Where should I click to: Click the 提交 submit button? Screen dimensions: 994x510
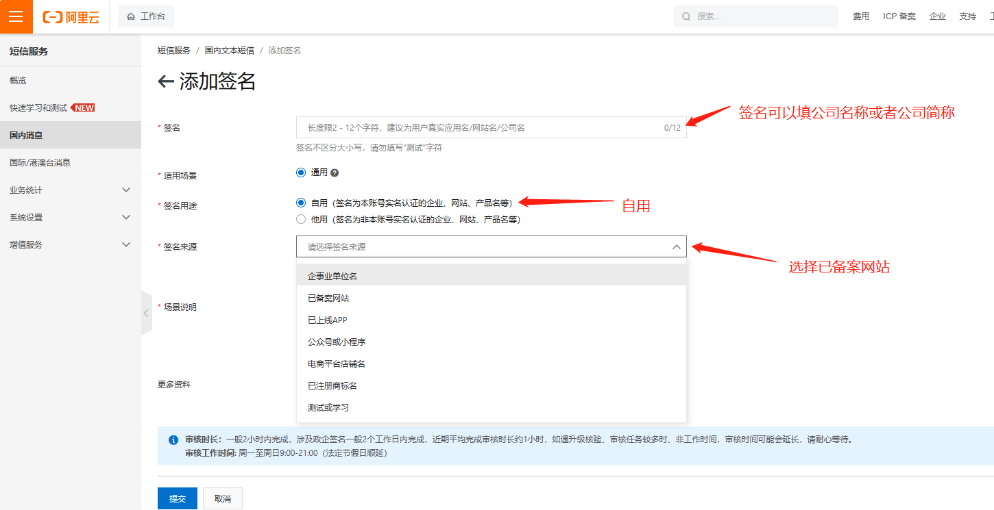178,498
